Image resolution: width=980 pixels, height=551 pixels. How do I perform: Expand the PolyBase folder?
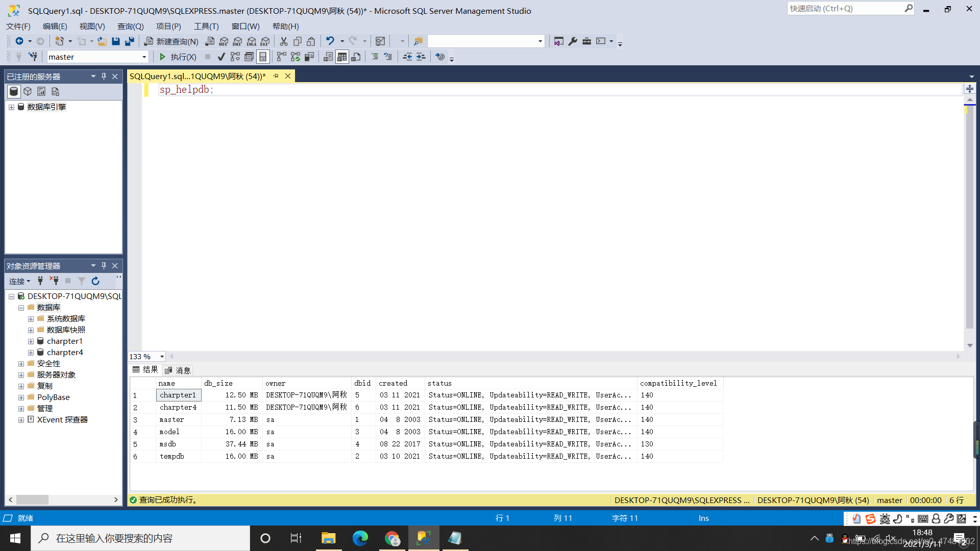tap(21, 397)
